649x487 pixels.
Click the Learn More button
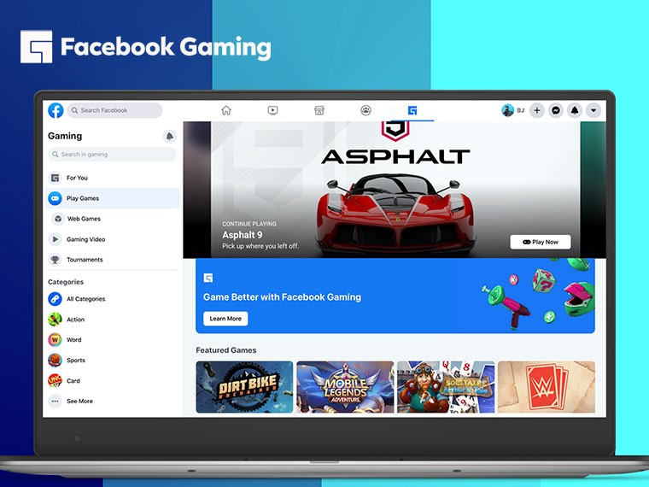click(225, 319)
